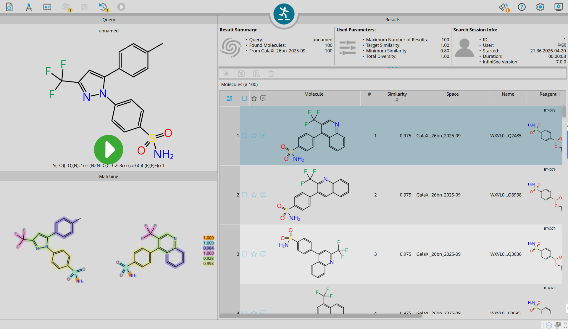Click the Reagent 1 structure thumbnail of row 1
The image size is (568, 329).
(x=545, y=138)
